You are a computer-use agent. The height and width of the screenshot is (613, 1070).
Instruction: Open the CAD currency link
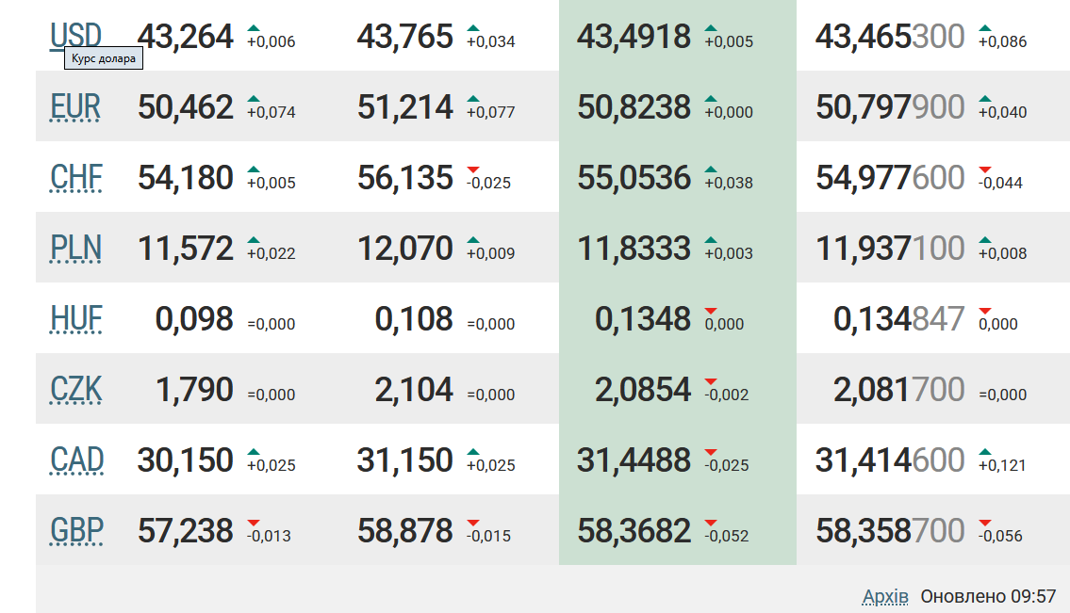coord(77,460)
